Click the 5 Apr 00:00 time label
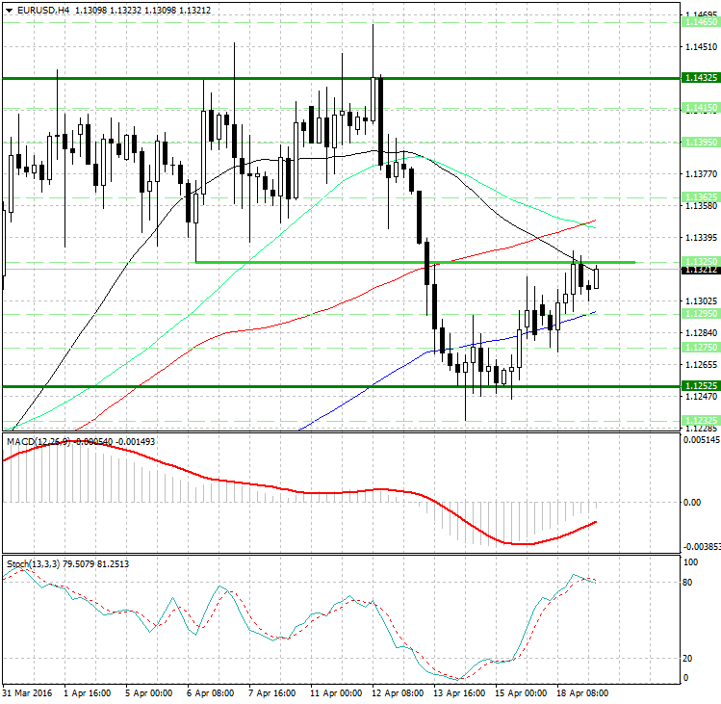Image resolution: width=721 pixels, height=704 pixels. coord(148,693)
